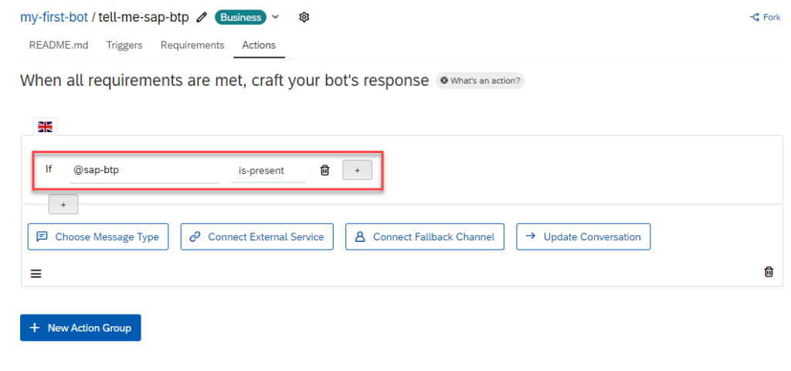Open the is-present operator dropdown
This screenshot has height=371, width=791.
[268, 171]
